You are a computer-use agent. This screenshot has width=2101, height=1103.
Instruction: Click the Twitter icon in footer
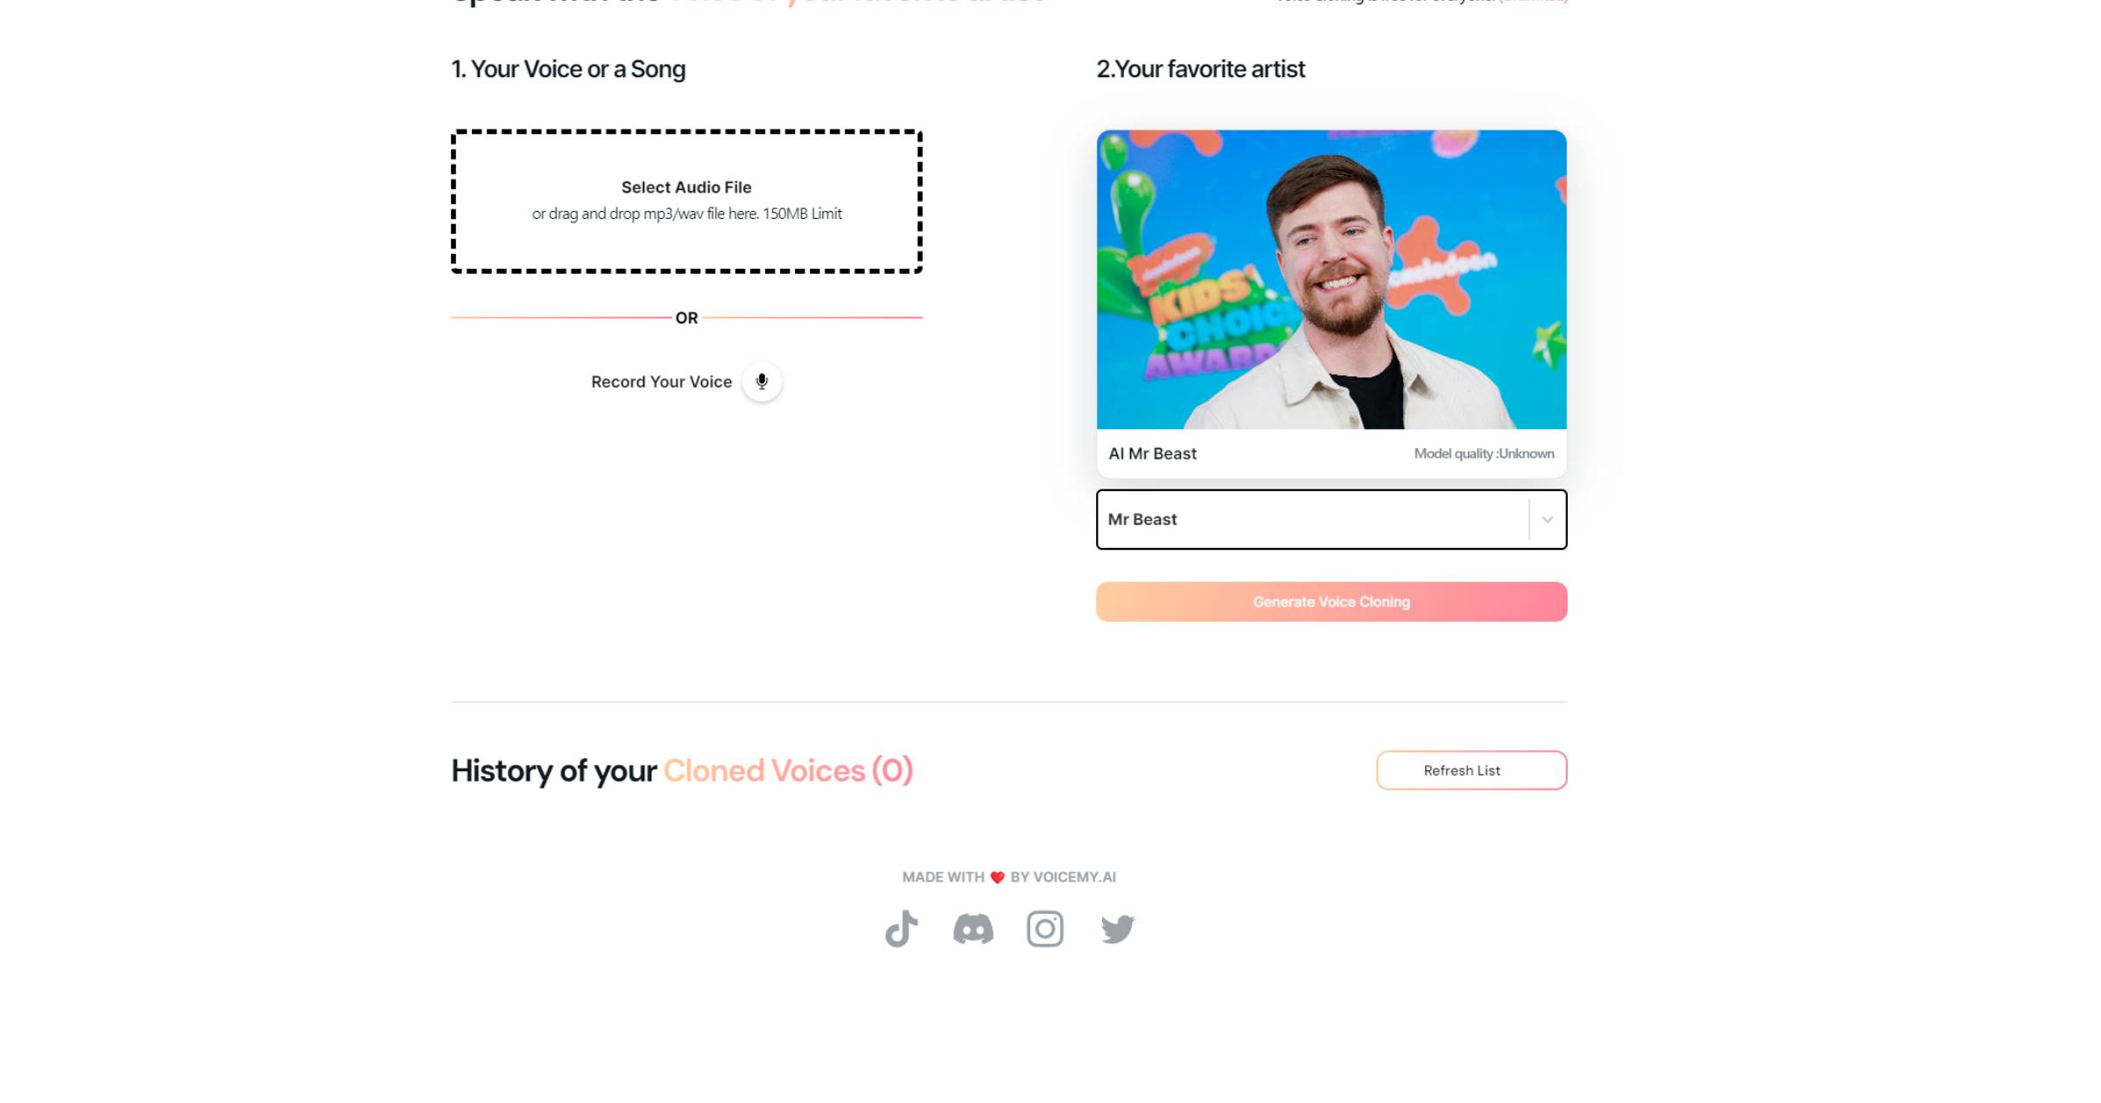1117,928
